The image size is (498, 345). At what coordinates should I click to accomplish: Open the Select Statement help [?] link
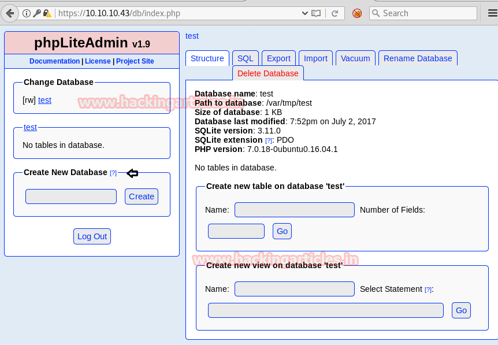tap(428, 290)
